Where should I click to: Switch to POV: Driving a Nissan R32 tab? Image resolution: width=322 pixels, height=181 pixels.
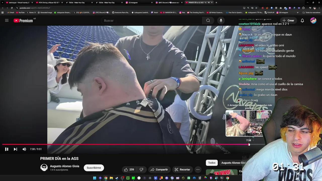(49, 3)
